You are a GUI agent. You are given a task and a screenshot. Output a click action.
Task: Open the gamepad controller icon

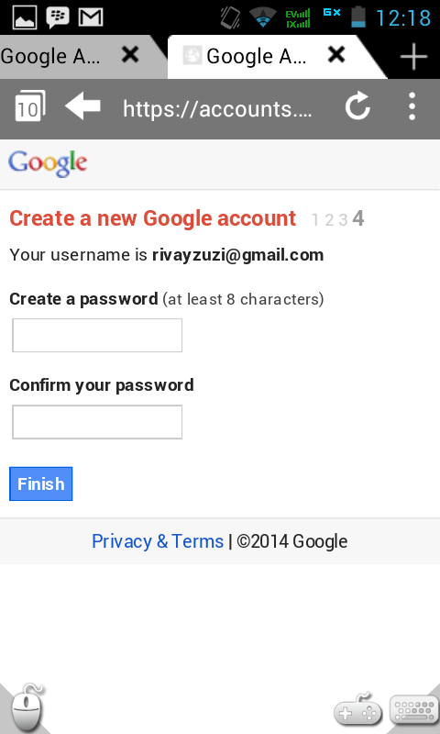tap(358, 707)
